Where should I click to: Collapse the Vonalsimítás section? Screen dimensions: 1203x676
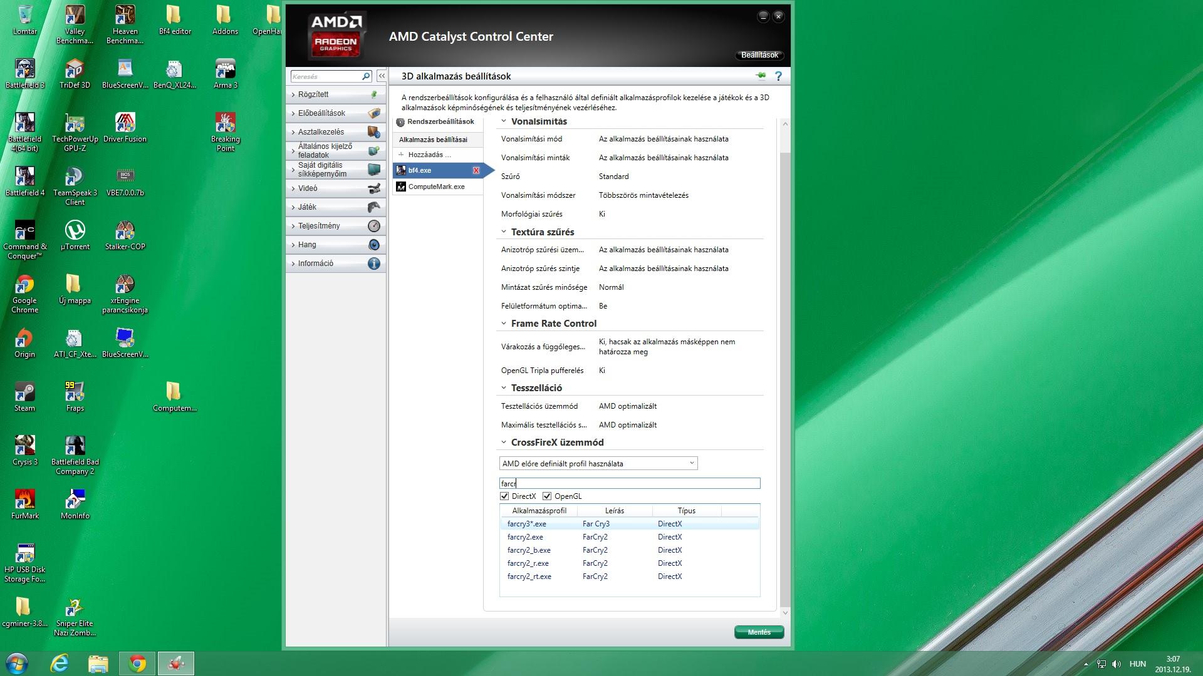pos(504,121)
